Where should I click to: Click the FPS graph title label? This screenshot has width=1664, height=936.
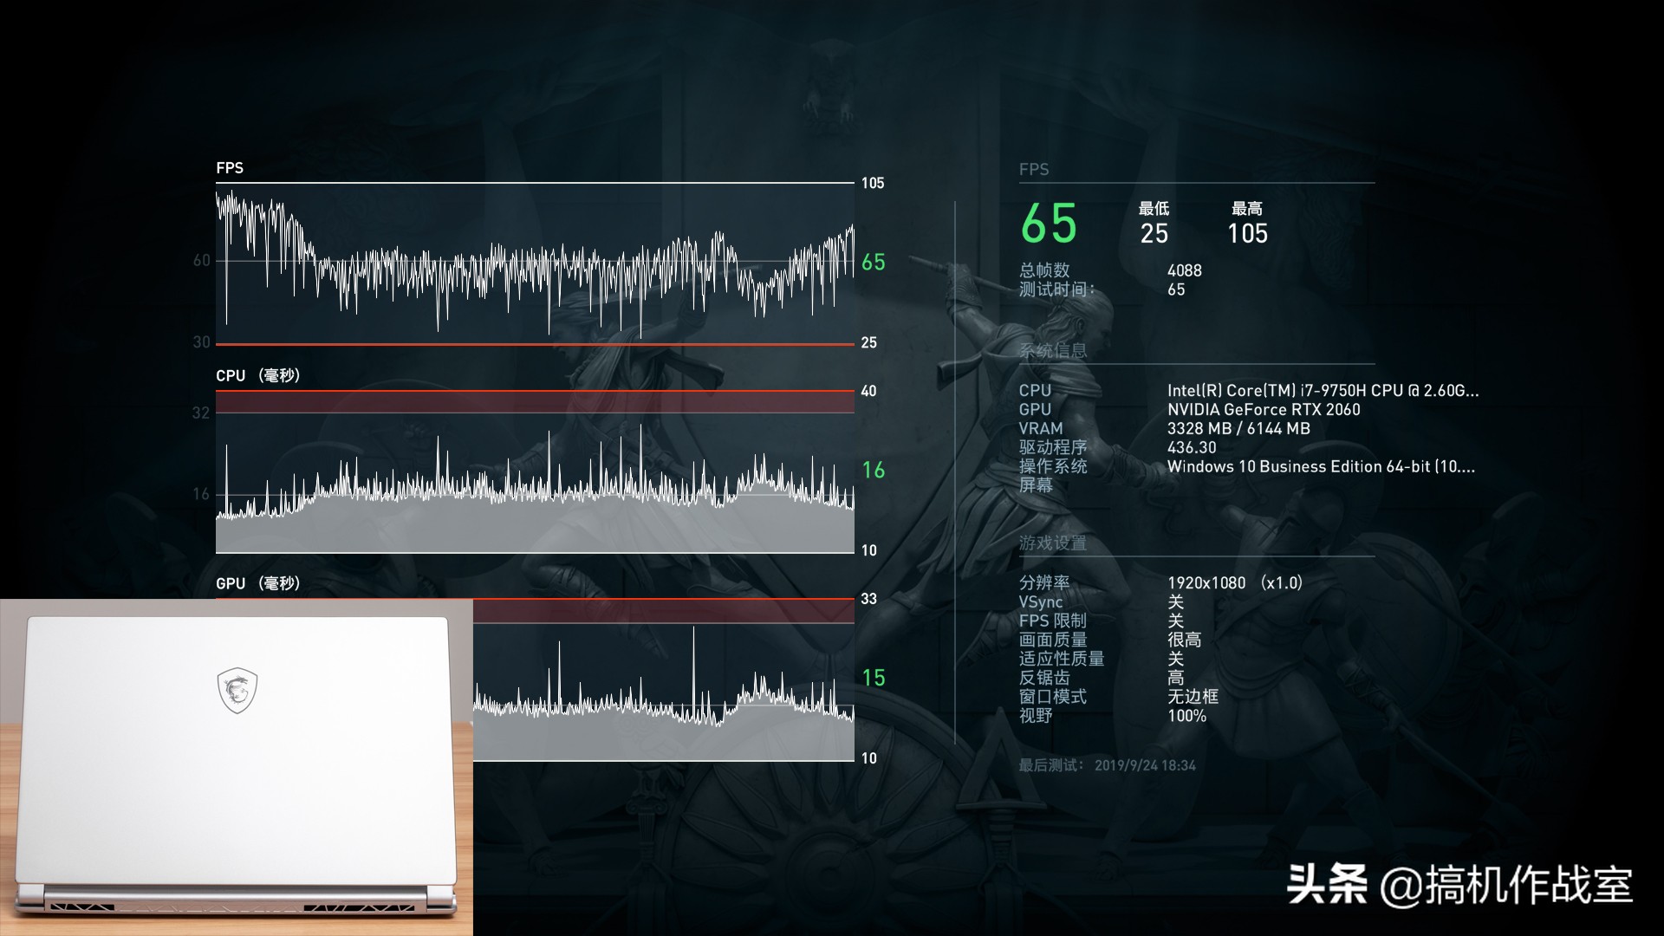point(230,168)
